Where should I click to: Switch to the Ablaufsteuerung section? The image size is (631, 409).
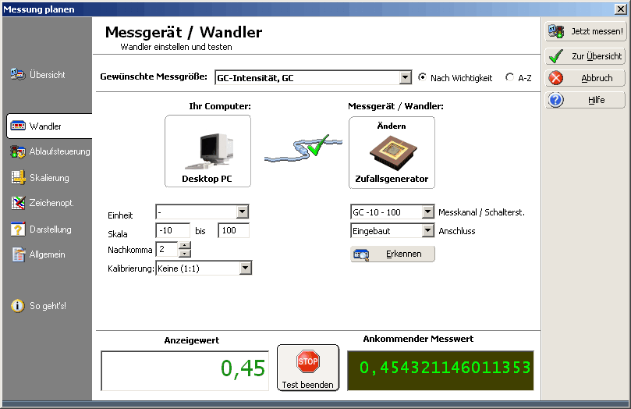point(59,151)
